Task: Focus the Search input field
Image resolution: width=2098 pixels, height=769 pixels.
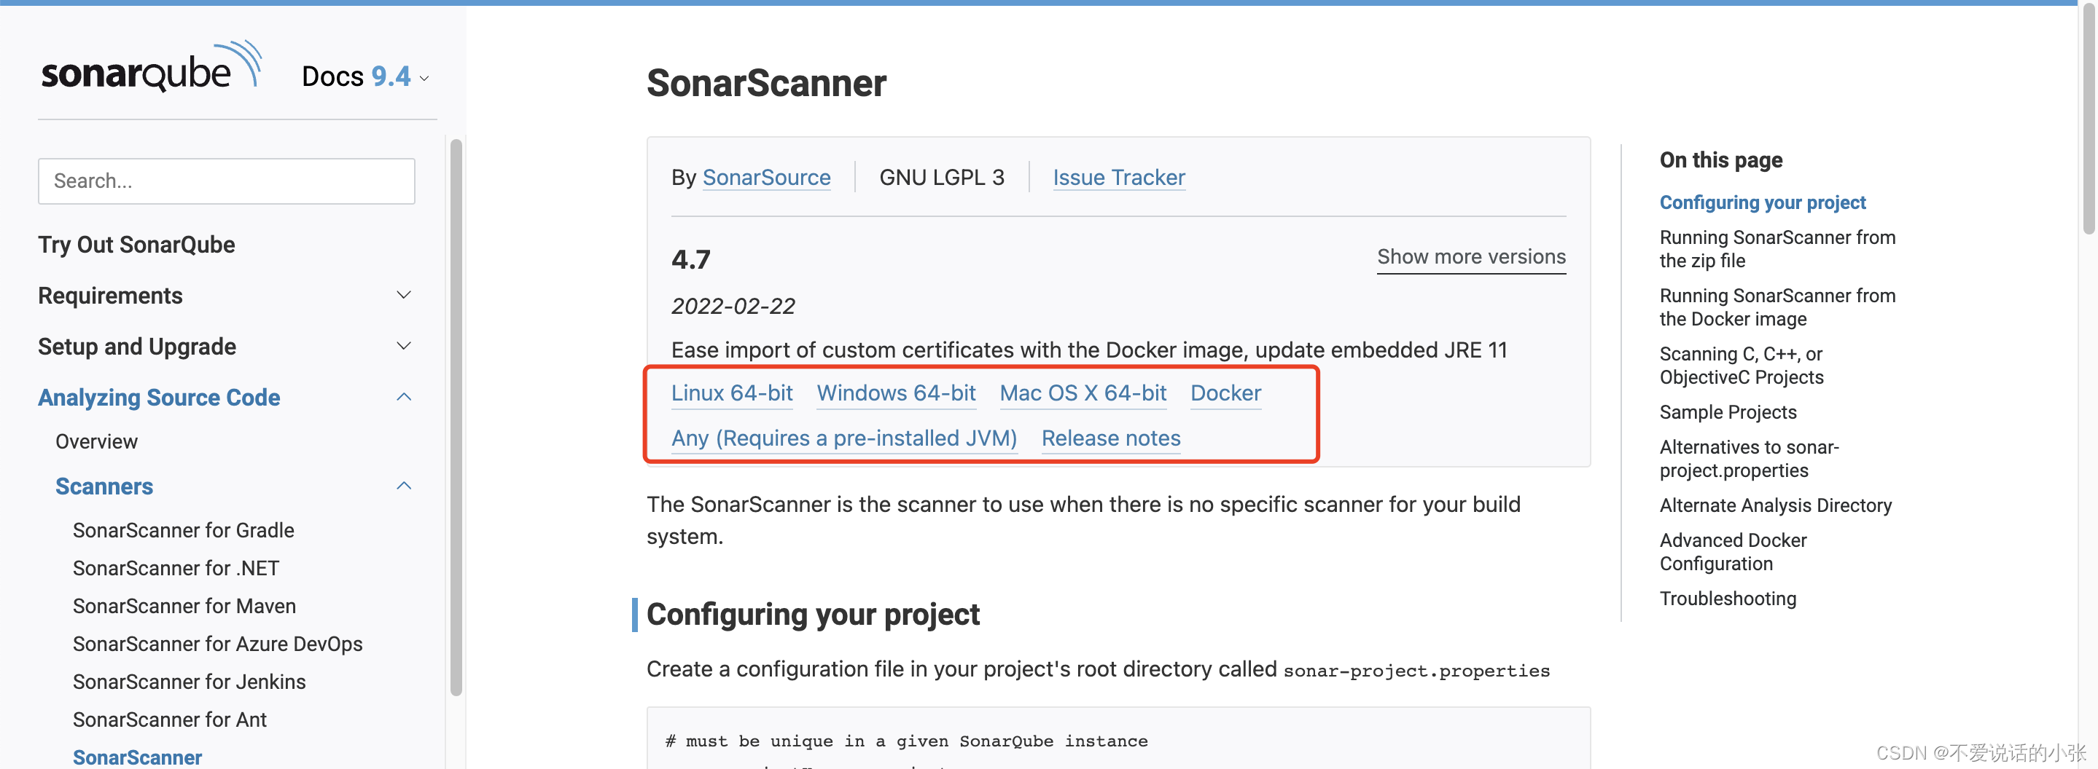Action: click(227, 181)
